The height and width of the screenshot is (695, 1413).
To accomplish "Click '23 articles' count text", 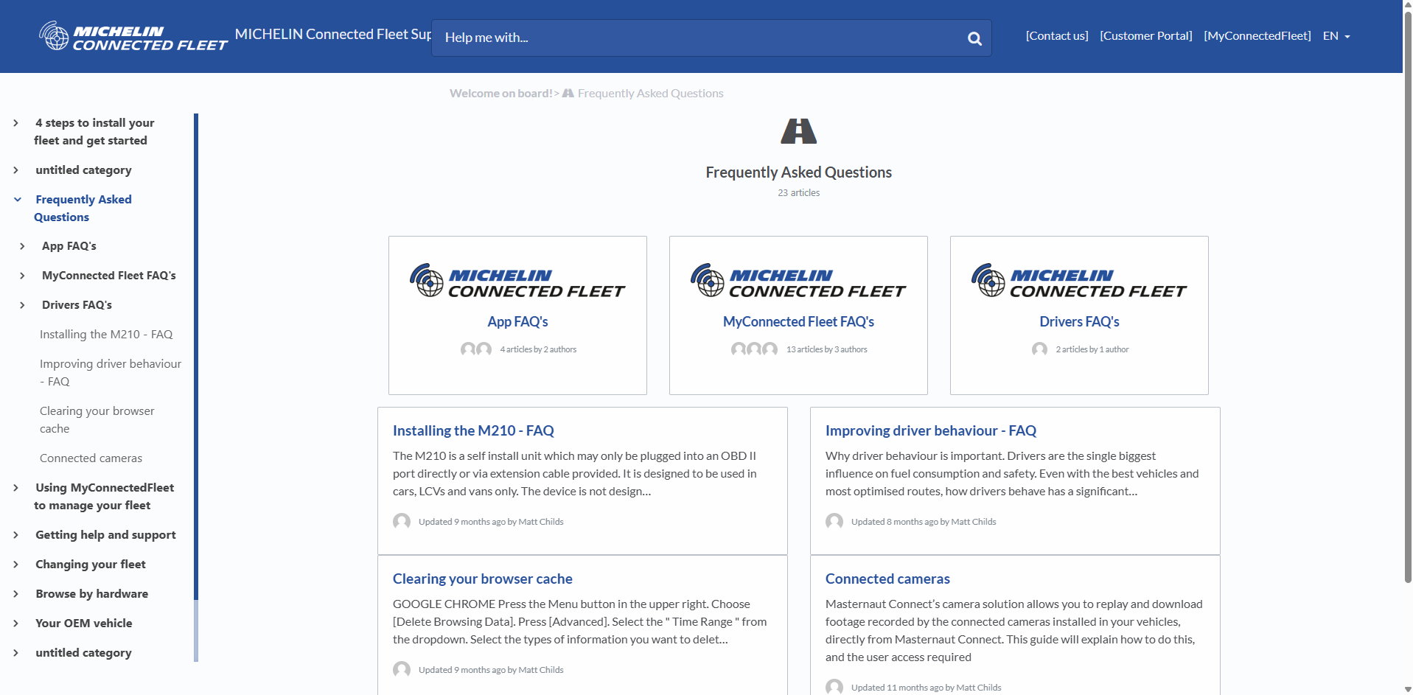I will click(798, 192).
